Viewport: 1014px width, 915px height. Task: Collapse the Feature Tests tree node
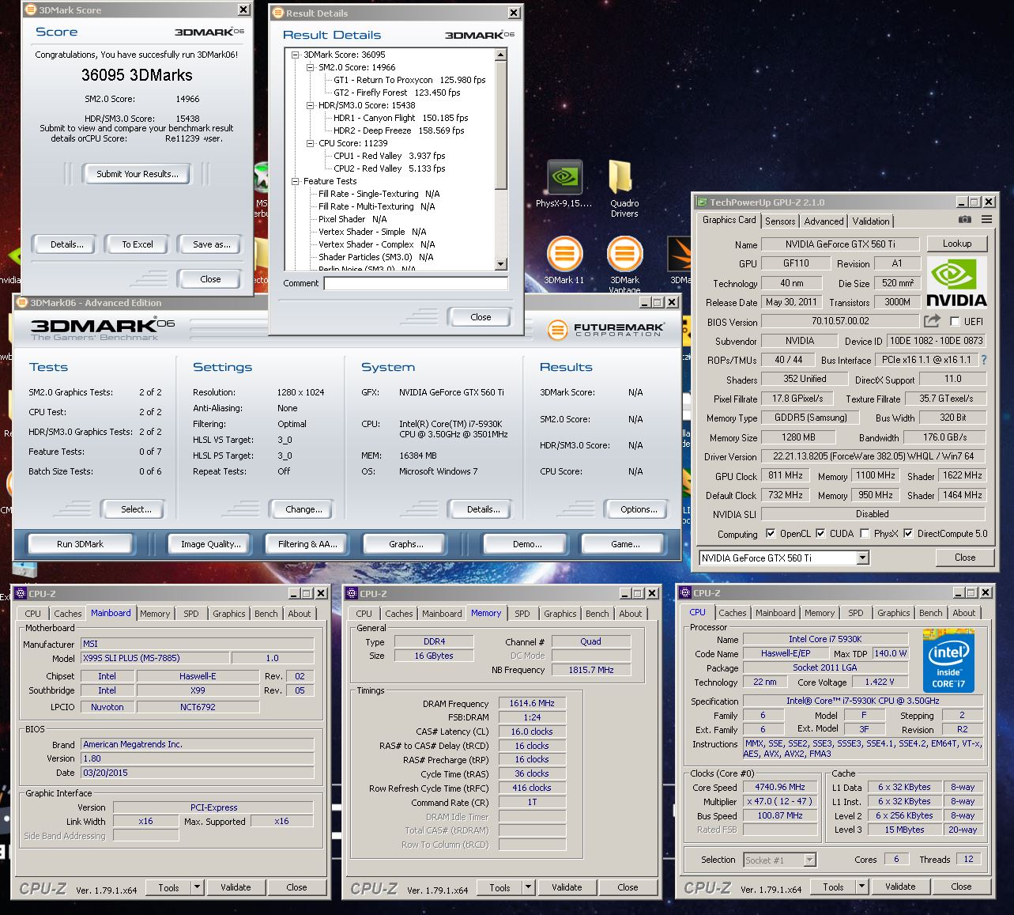(x=296, y=181)
